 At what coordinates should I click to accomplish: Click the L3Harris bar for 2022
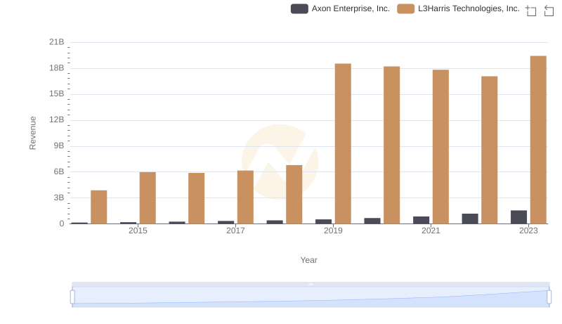(x=489, y=150)
